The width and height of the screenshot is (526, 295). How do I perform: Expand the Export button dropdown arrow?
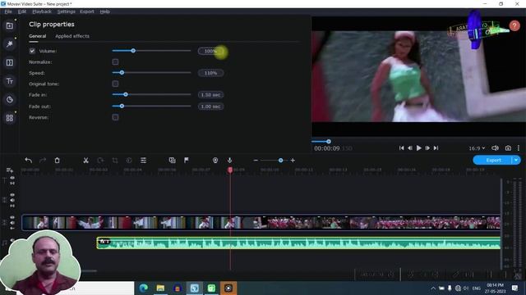(516, 161)
